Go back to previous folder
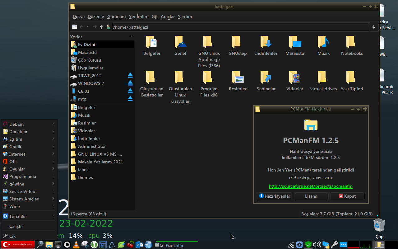The height and width of the screenshot is (249, 398). pos(81,27)
